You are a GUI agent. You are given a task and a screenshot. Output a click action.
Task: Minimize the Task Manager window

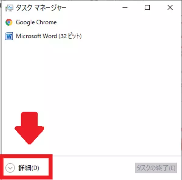(x=125, y=8)
